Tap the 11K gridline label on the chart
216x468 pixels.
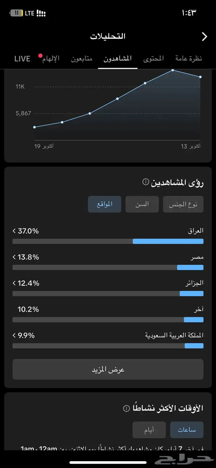coord(20,86)
